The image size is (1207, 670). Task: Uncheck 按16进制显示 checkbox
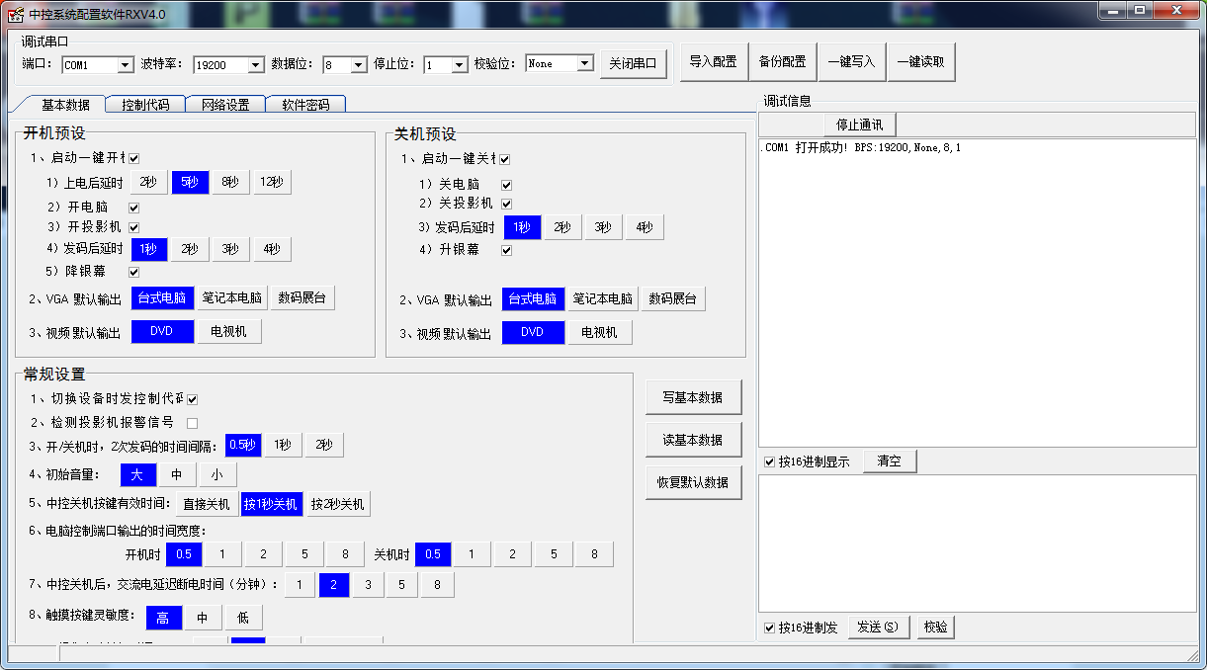[769, 461]
